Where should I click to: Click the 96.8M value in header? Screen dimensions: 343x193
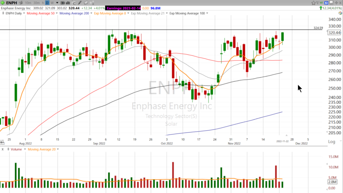155,8
